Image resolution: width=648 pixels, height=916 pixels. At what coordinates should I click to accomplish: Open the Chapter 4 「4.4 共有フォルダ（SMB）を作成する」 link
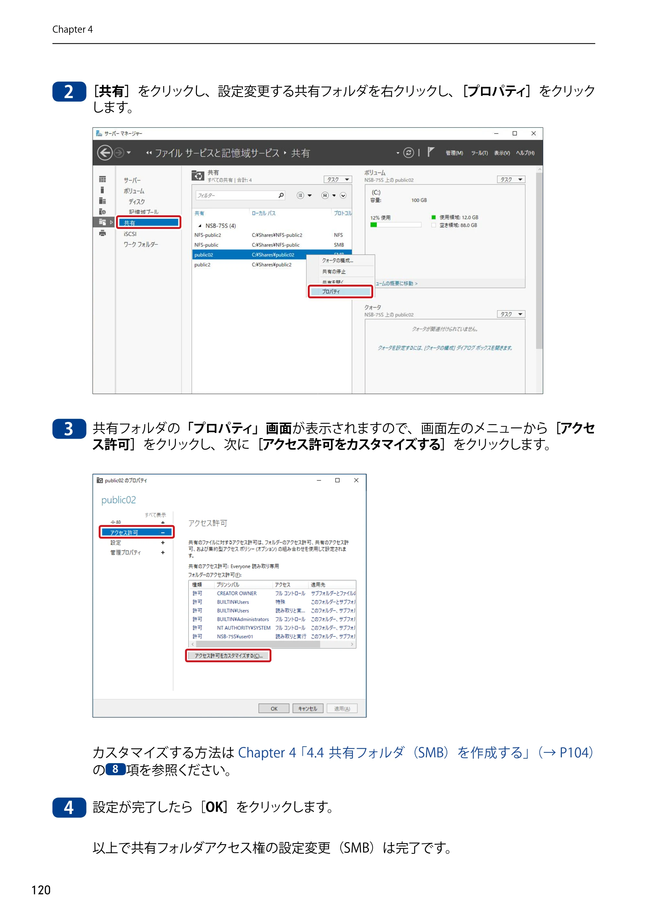pyautogui.click(x=415, y=752)
